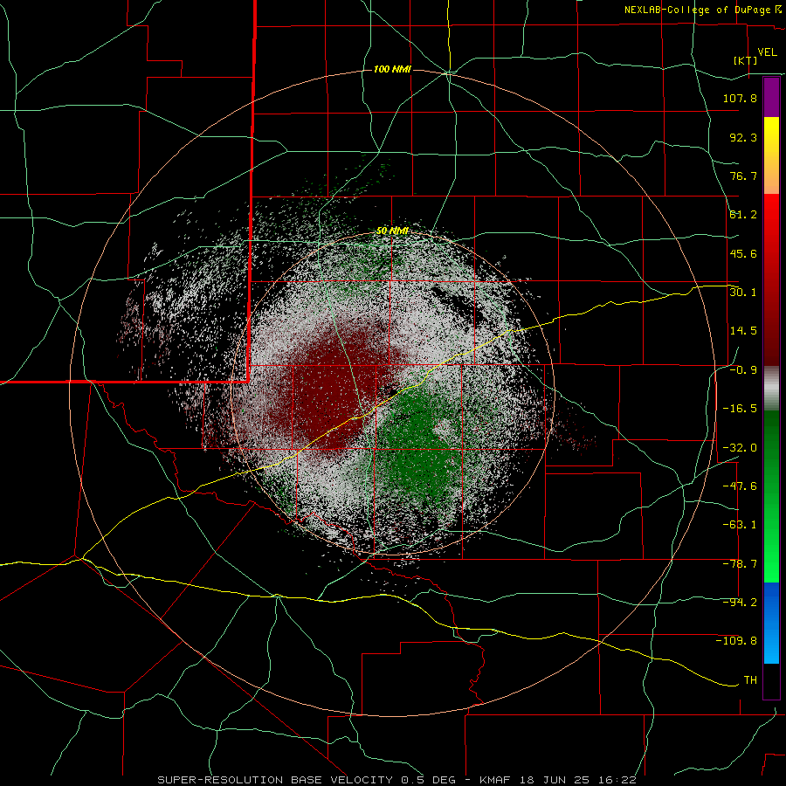The image size is (786, 786).
Task: Click the "[KT]" units label
Action: click(746, 60)
